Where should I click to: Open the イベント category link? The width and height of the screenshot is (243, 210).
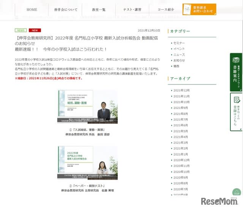(x=179, y=49)
